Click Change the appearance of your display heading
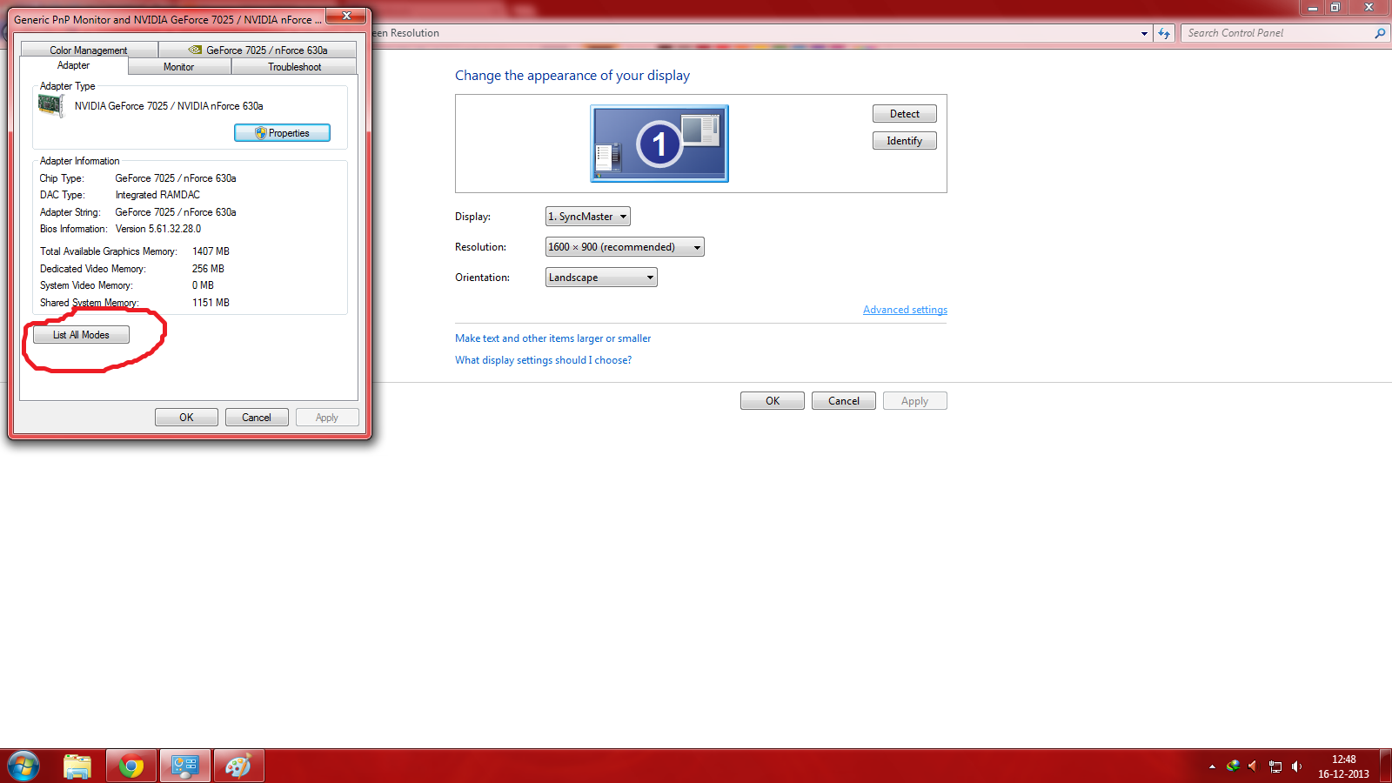 pos(572,76)
